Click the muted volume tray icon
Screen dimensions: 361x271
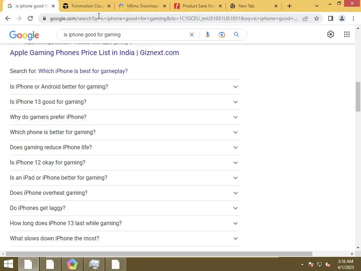coord(328,264)
